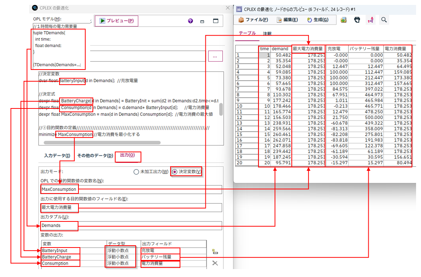
Task: Click demand cell 50.482 in row 1
Action: click(281, 55)
